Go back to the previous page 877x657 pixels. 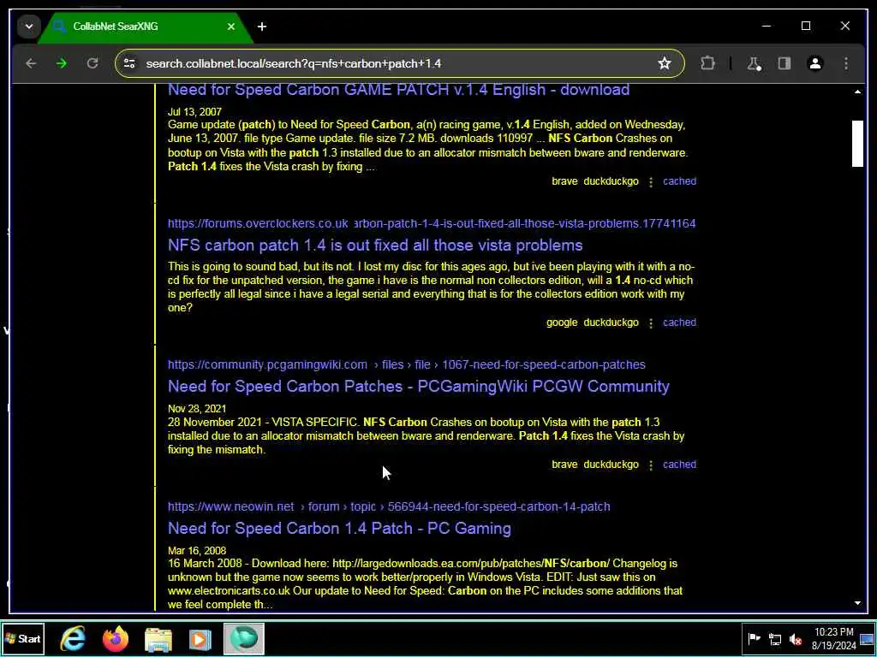[x=31, y=63]
